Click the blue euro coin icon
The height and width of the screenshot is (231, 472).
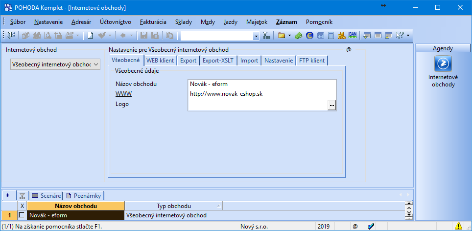(x=309, y=36)
